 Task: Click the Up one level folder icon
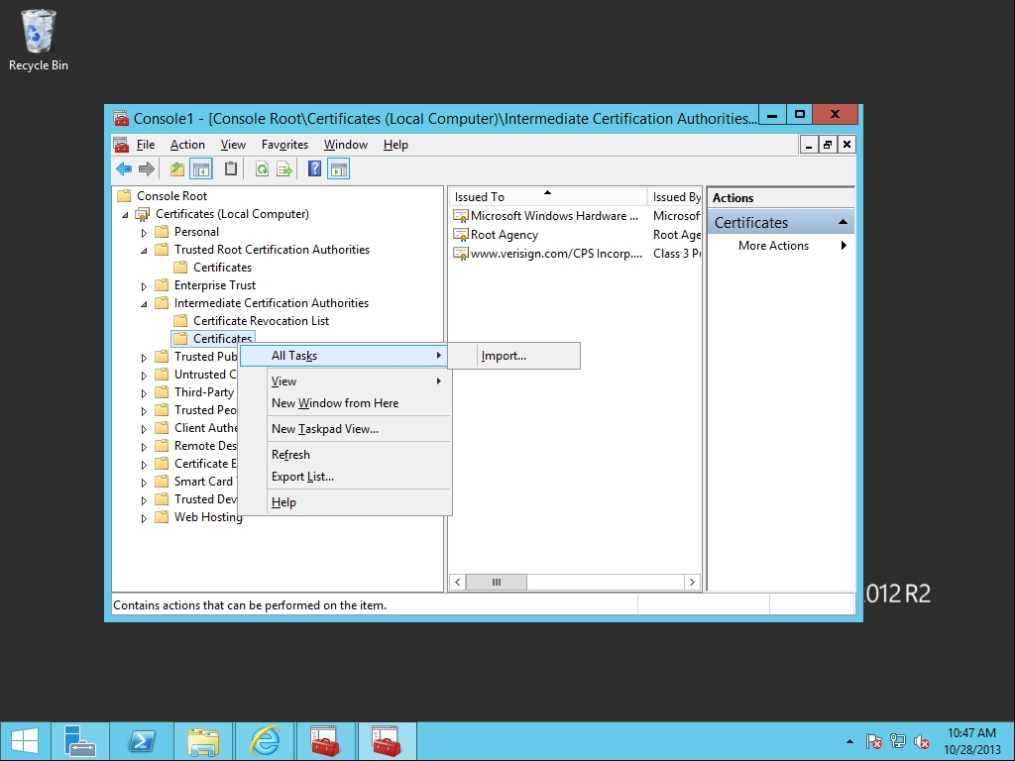click(176, 169)
